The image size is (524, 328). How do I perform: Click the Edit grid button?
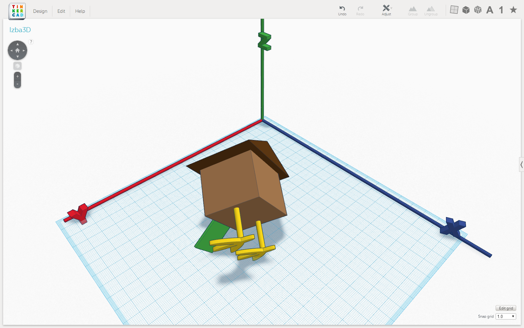(x=506, y=308)
